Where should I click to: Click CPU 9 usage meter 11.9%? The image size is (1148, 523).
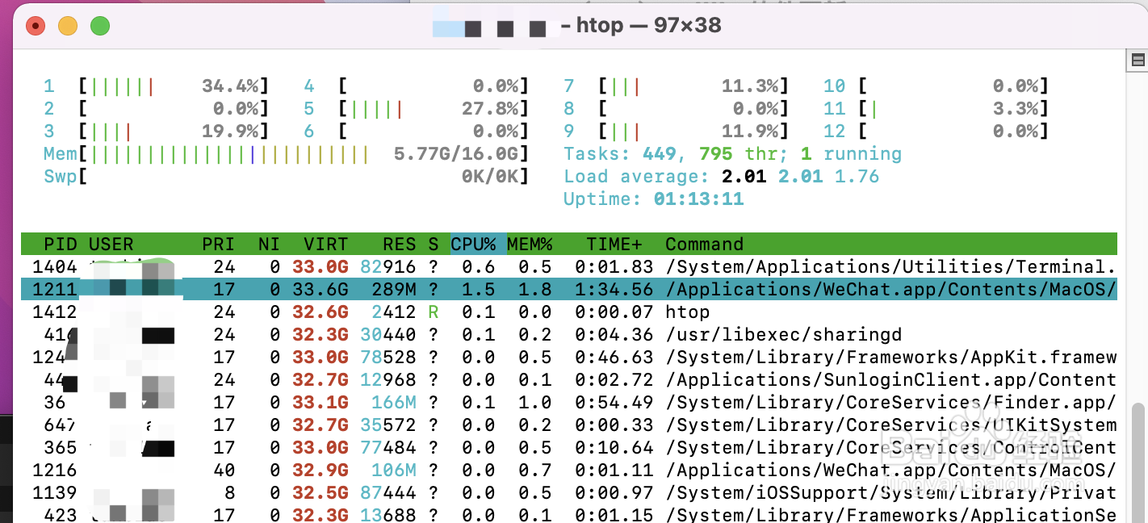(677, 131)
